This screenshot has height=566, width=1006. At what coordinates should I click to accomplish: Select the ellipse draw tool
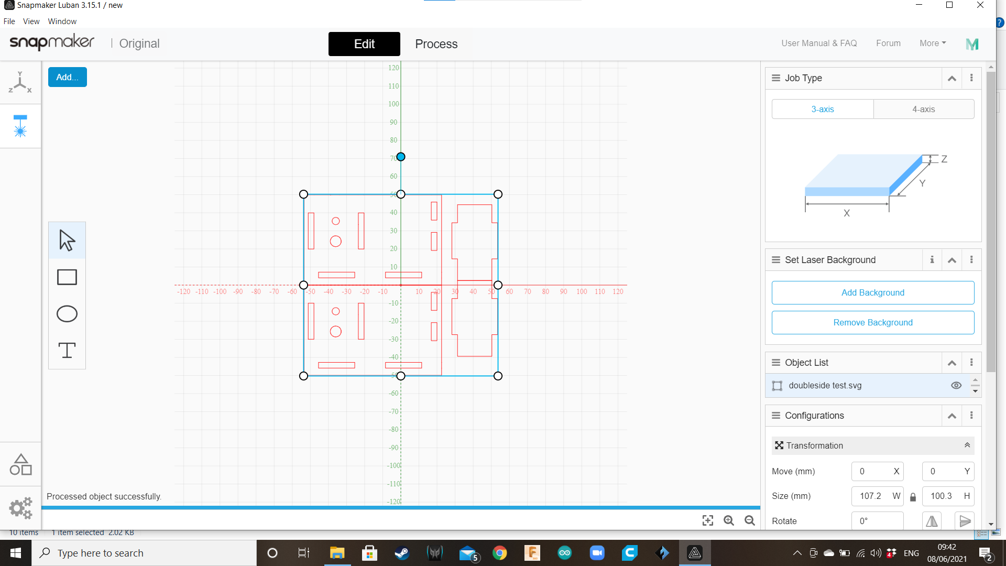(x=67, y=313)
